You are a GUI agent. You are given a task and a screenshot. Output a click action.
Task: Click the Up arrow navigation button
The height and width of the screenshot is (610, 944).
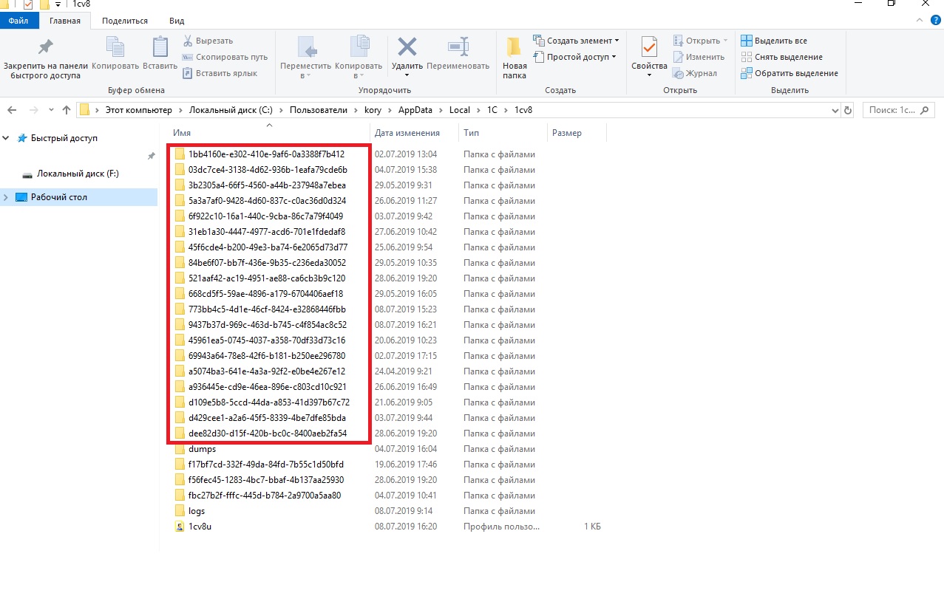(67, 110)
